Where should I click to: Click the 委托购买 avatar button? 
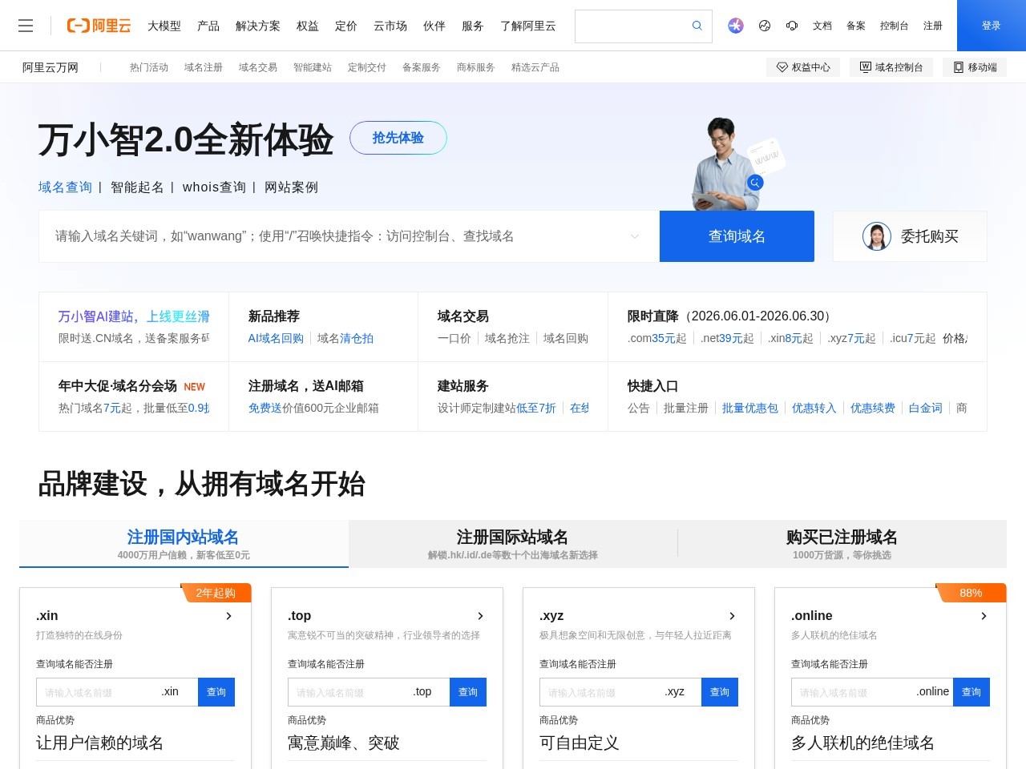pos(910,236)
